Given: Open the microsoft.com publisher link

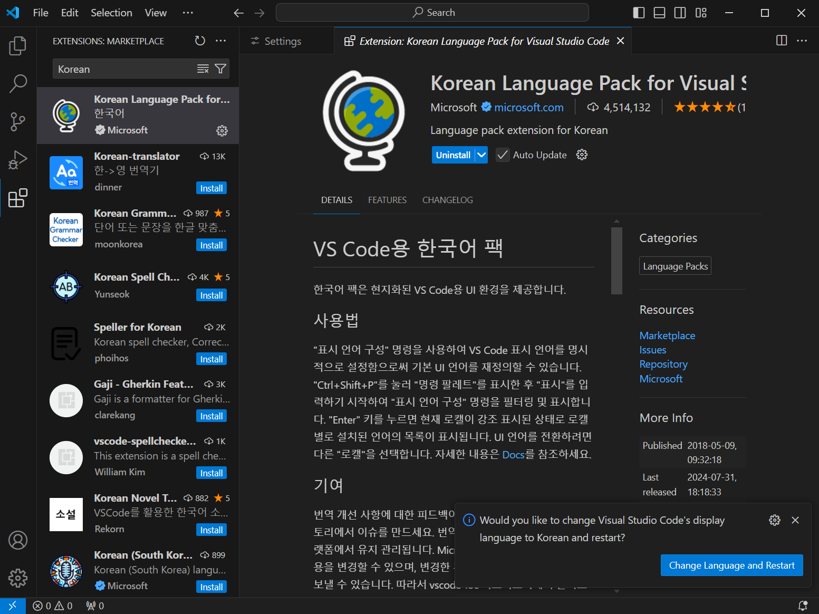Looking at the screenshot, I should click(528, 108).
